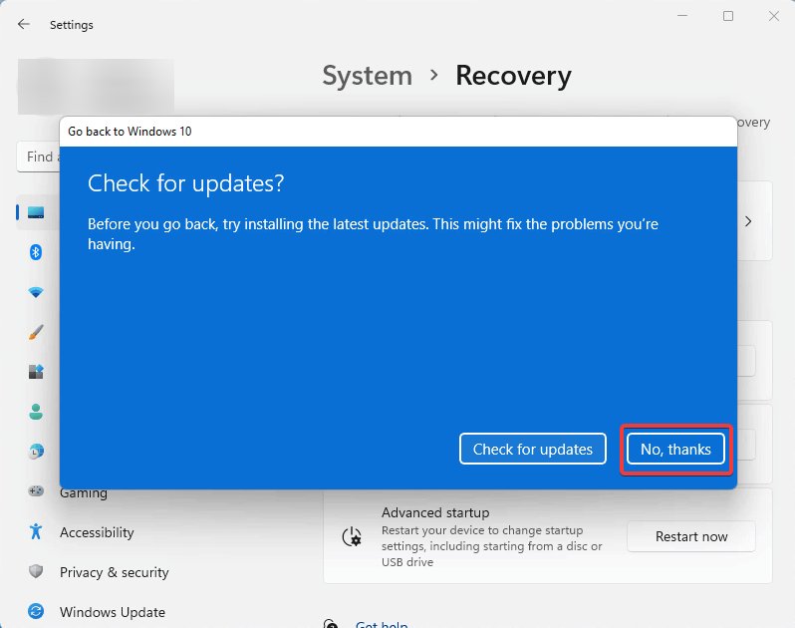The width and height of the screenshot is (795, 628).
Task: Select Accessibility icon in sidebar
Action: tap(36, 531)
